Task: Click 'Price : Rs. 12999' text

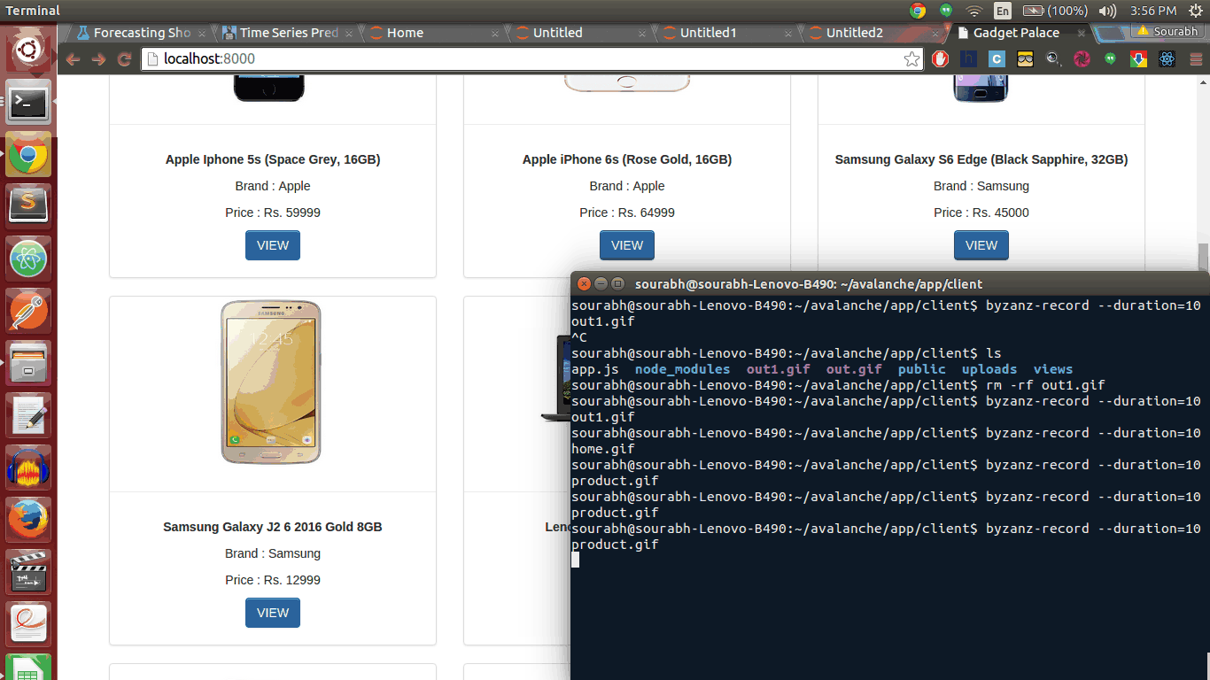Action: pyautogui.click(x=273, y=580)
